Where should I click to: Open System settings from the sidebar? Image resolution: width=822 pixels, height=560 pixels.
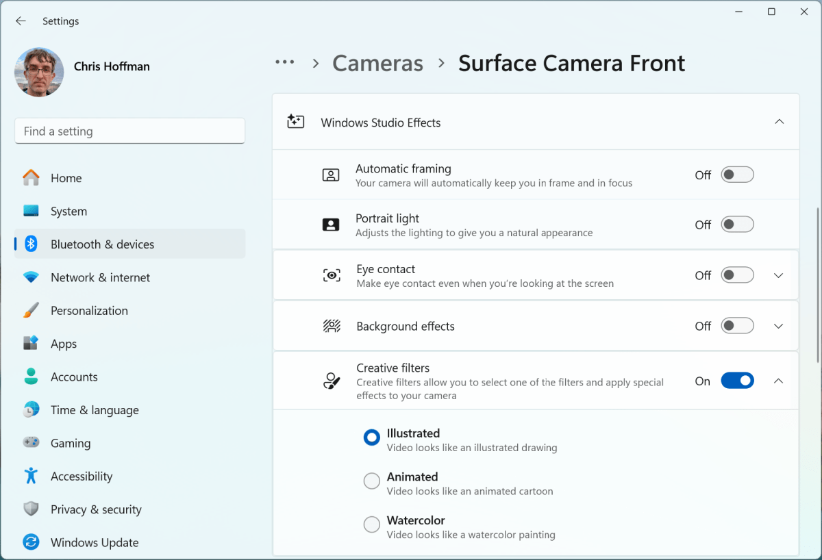[68, 211]
